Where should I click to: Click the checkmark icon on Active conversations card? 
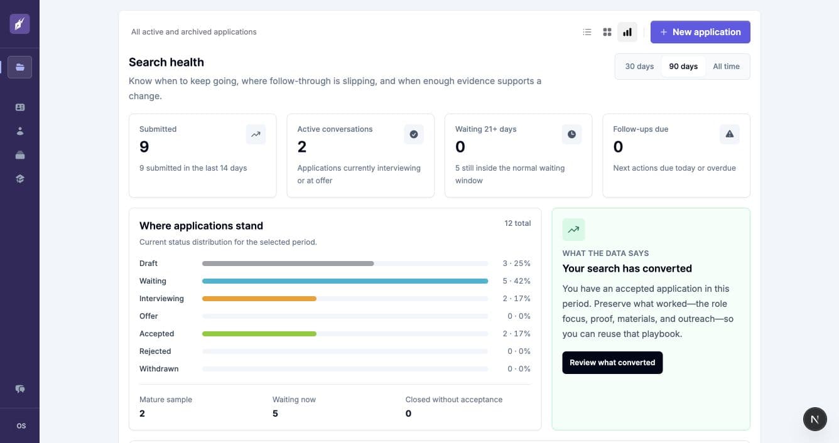coord(414,134)
